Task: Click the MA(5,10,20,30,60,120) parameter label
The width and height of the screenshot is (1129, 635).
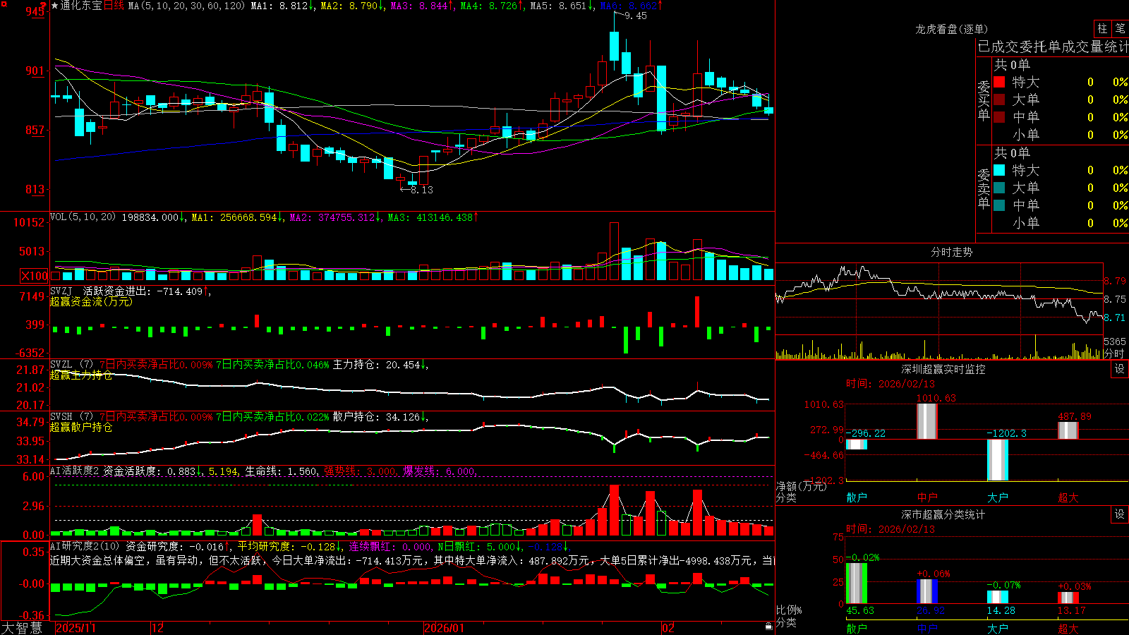Action: (186, 6)
